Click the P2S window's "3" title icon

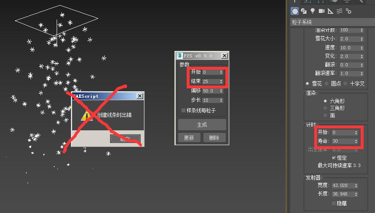click(179, 56)
